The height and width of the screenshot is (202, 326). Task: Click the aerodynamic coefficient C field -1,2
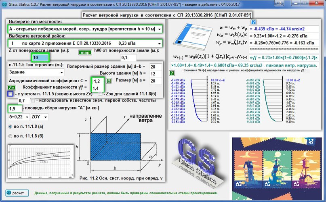pyautogui.click(x=97, y=81)
